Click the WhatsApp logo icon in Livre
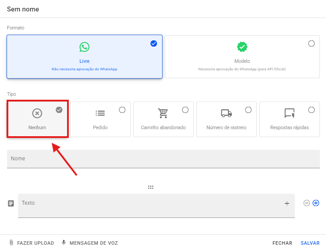 coord(85,47)
